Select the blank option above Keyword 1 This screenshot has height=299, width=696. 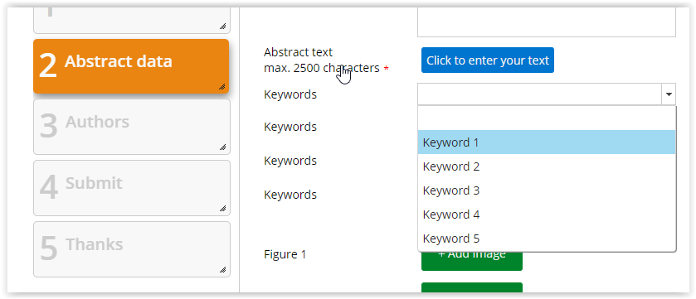(547, 118)
